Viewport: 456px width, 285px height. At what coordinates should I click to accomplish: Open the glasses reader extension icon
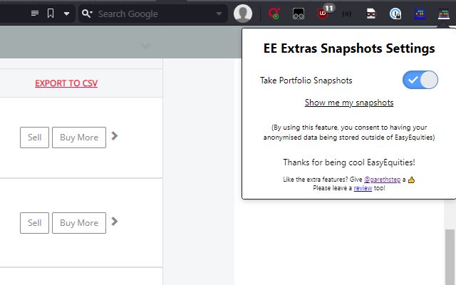coord(299,14)
